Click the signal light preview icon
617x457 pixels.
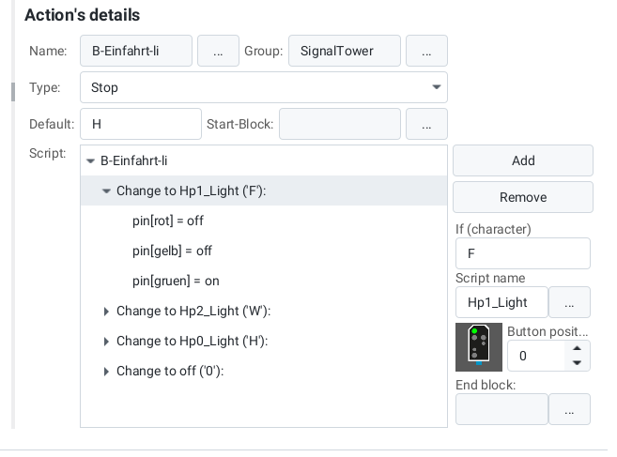pos(479,346)
